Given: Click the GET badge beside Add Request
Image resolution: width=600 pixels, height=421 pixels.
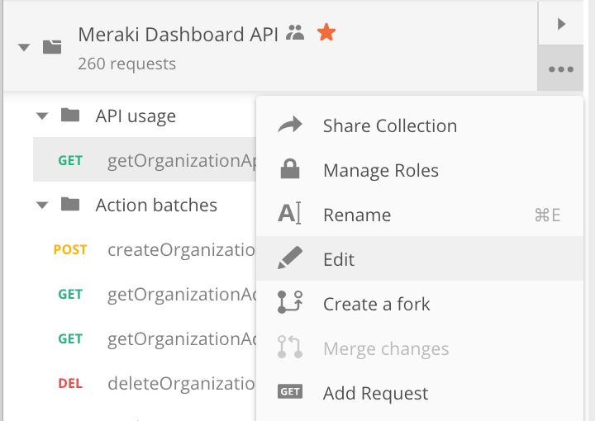Looking at the screenshot, I should pyautogui.click(x=289, y=391).
